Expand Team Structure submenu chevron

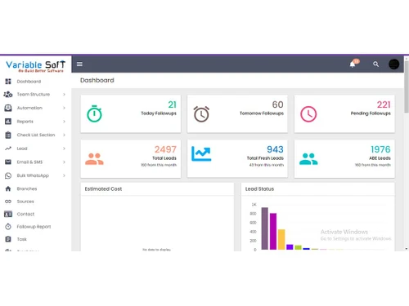click(65, 95)
